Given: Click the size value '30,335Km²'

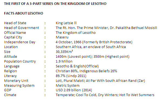Looking at the screenshot, I should (x=64, y=52).
